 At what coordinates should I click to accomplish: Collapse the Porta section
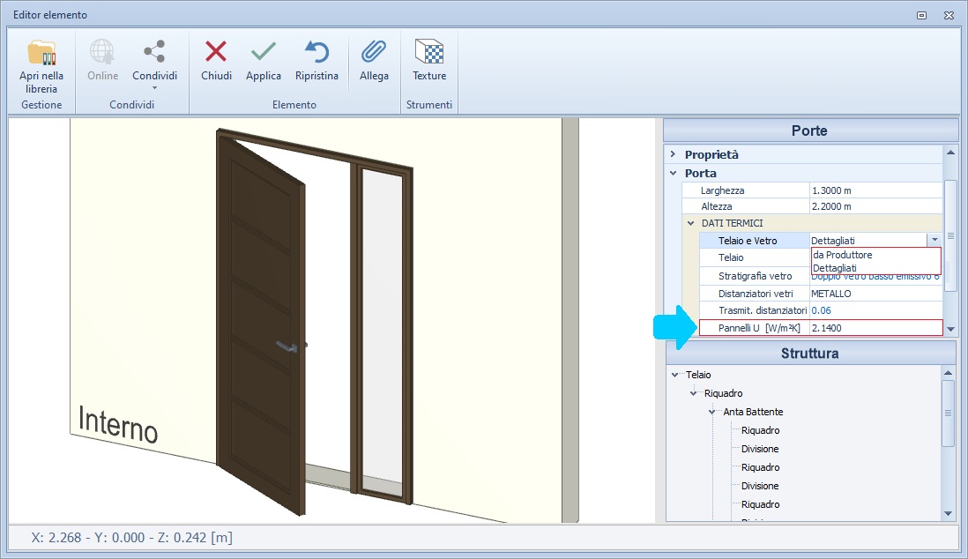(x=674, y=173)
